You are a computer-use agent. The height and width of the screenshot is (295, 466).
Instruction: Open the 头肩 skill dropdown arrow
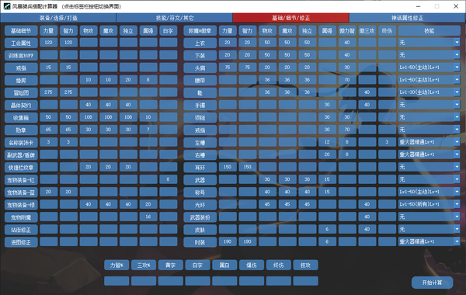[x=457, y=68]
